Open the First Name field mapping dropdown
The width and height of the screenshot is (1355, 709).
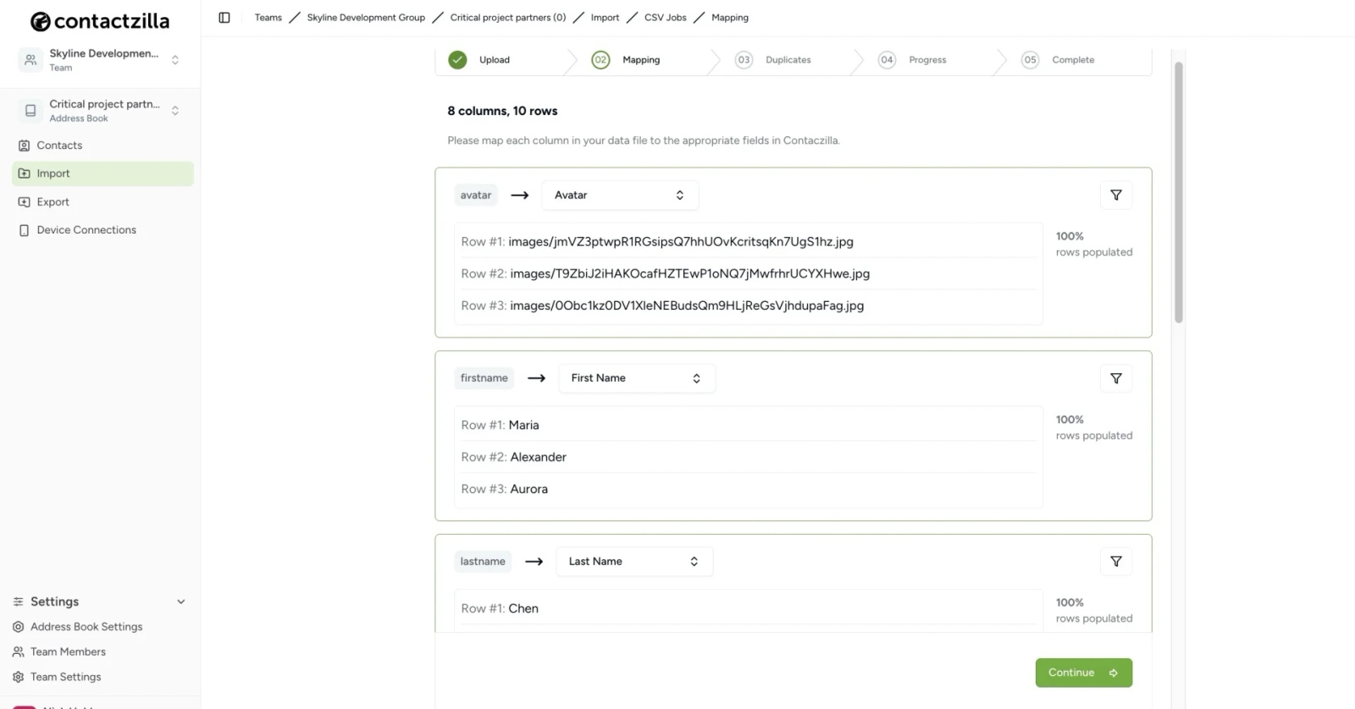click(637, 378)
